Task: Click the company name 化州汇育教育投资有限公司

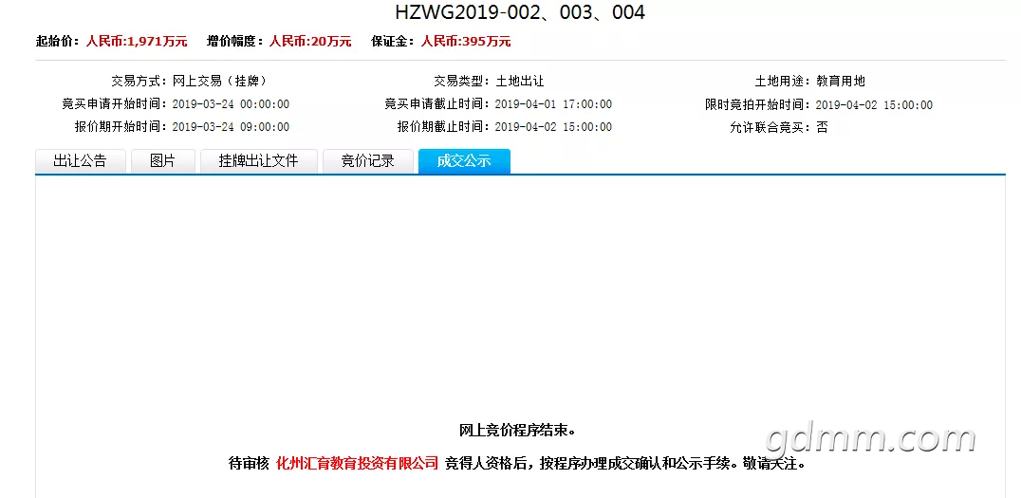Action: point(358,464)
